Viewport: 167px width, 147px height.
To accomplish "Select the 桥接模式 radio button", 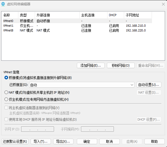I will pyautogui.click(x=6, y=78).
